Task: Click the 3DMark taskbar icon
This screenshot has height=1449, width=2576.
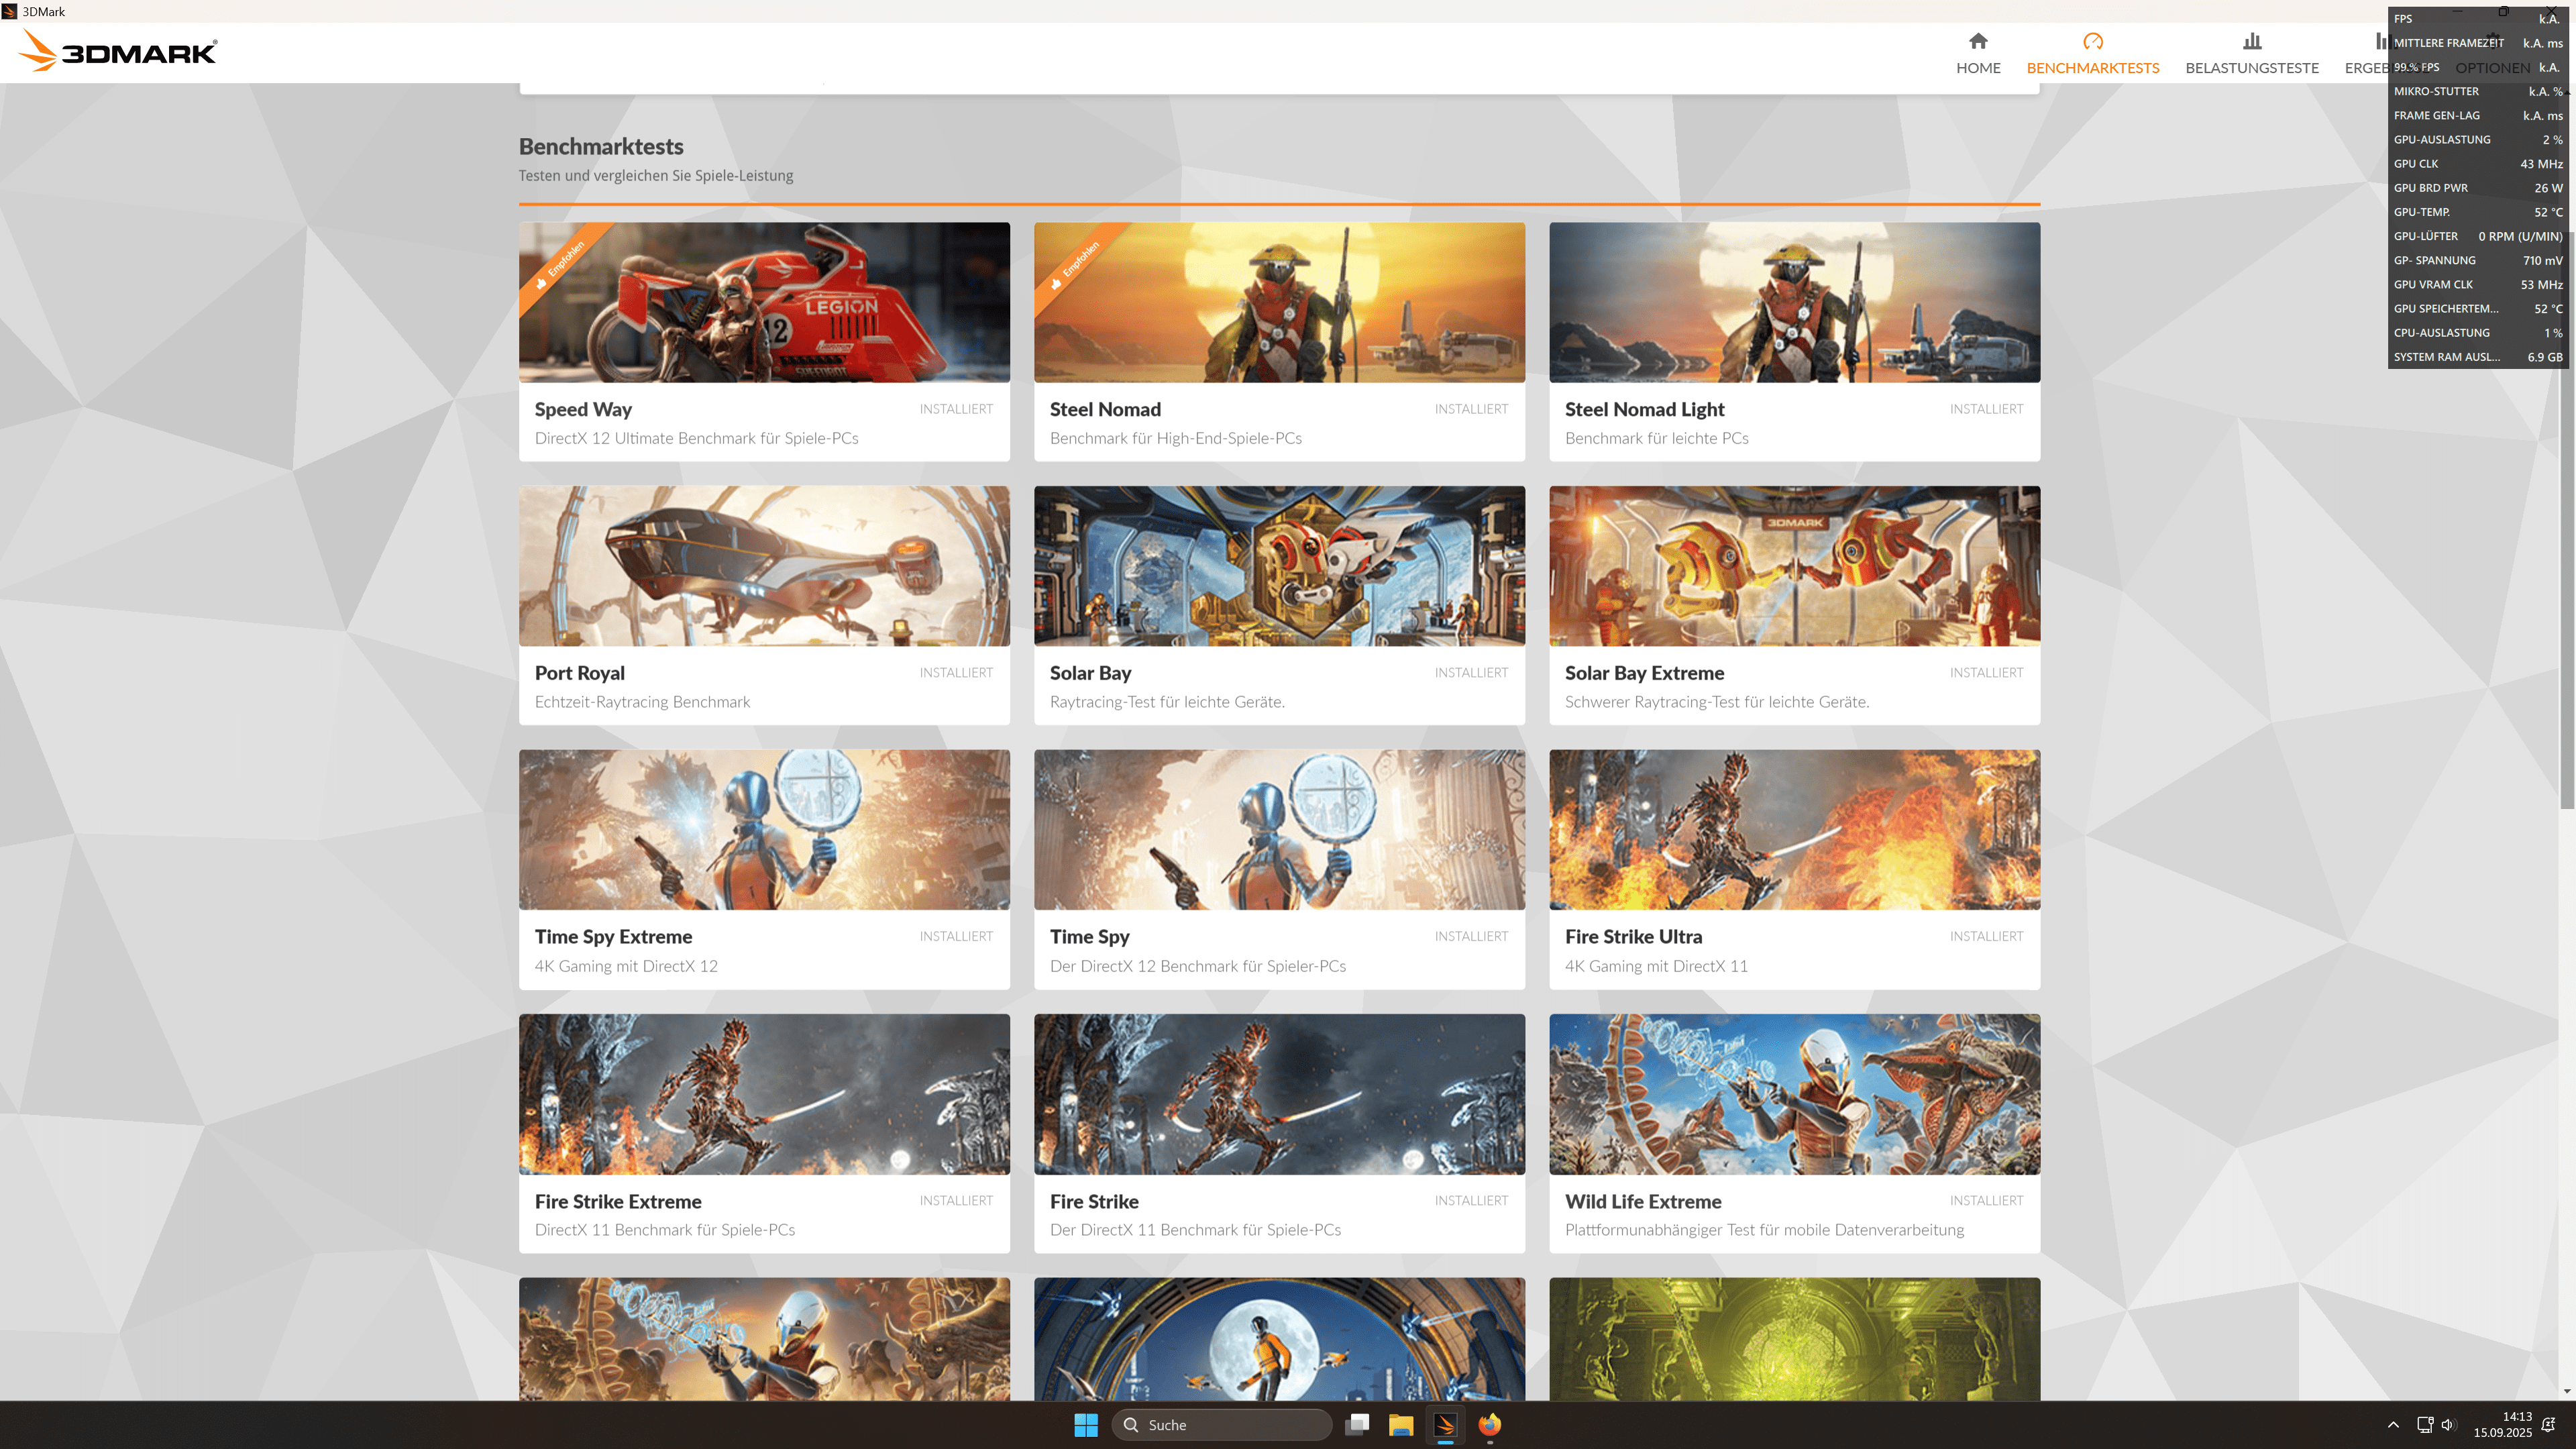Action: [x=1445, y=1424]
